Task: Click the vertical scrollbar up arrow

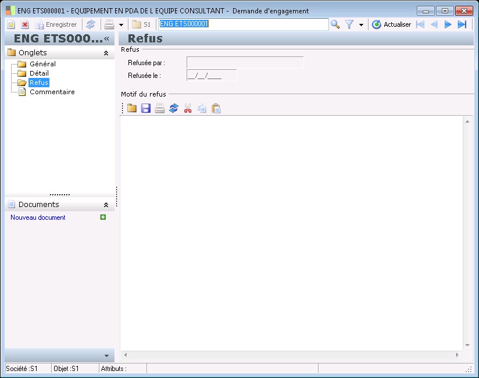Action: 467,122
